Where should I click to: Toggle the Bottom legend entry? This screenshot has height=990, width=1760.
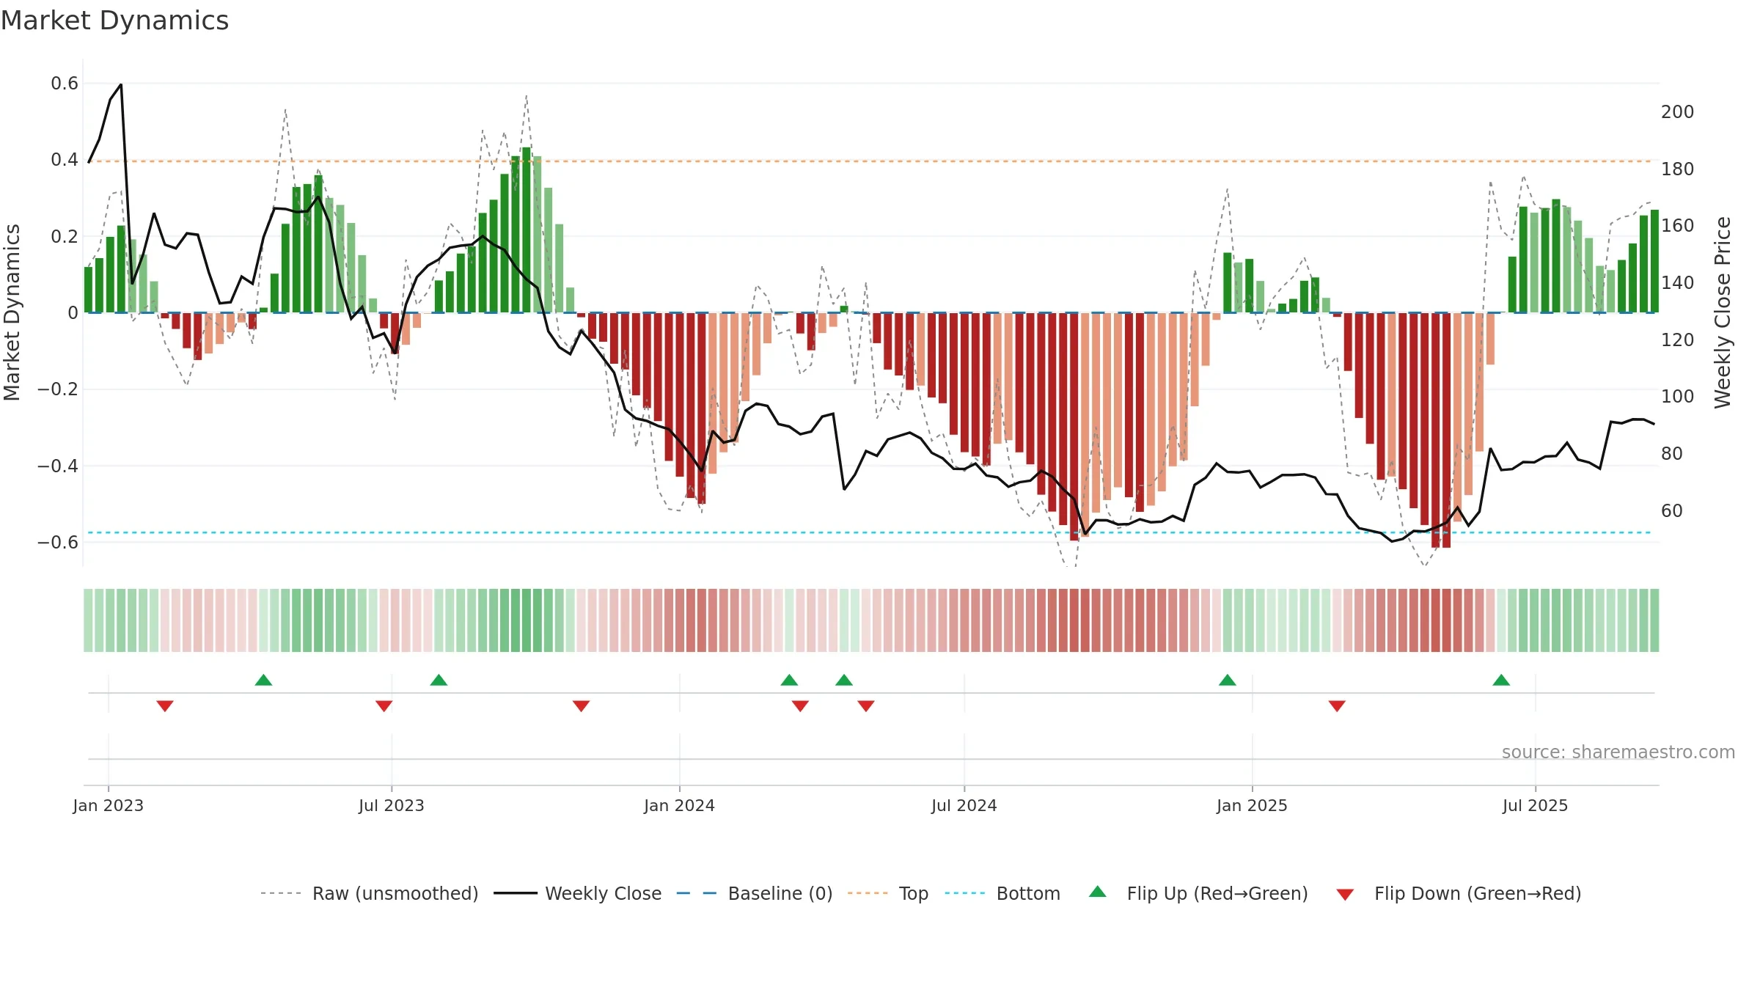pyautogui.click(x=1002, y=893)
